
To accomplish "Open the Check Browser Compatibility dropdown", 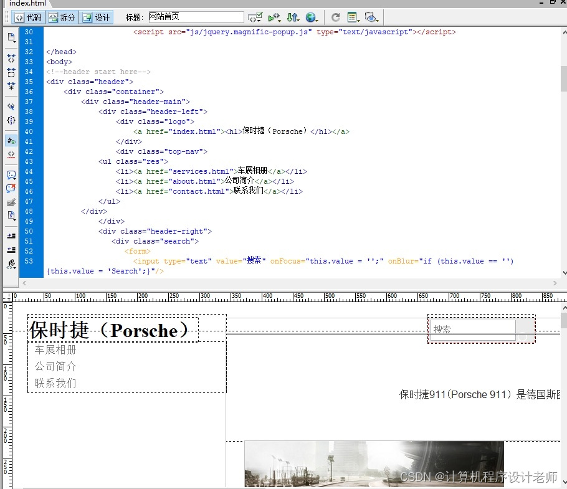I will (x=274, y=17).
